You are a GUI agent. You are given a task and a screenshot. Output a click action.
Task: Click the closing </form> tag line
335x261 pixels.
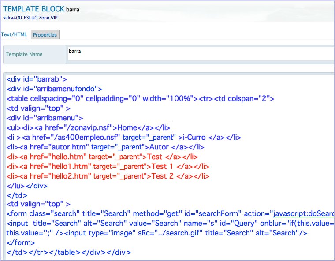click(21, 243)
